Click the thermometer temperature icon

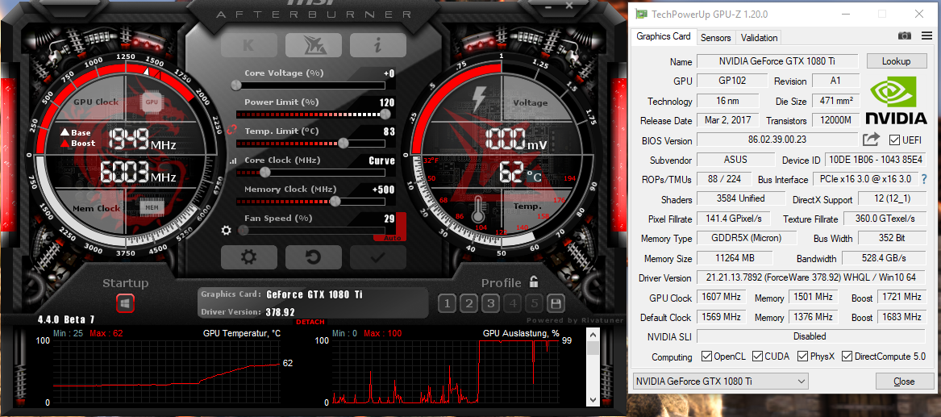480,210
